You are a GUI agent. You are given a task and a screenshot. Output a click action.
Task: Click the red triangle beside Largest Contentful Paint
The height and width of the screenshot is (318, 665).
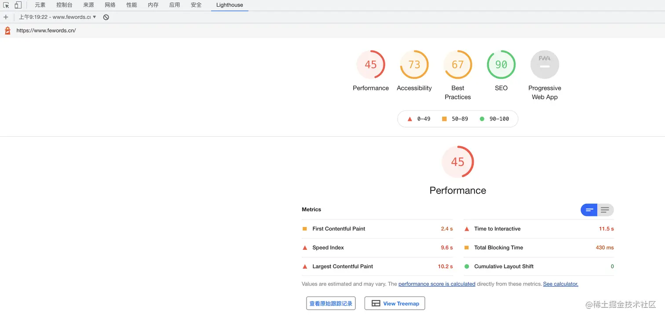[305, 267]
